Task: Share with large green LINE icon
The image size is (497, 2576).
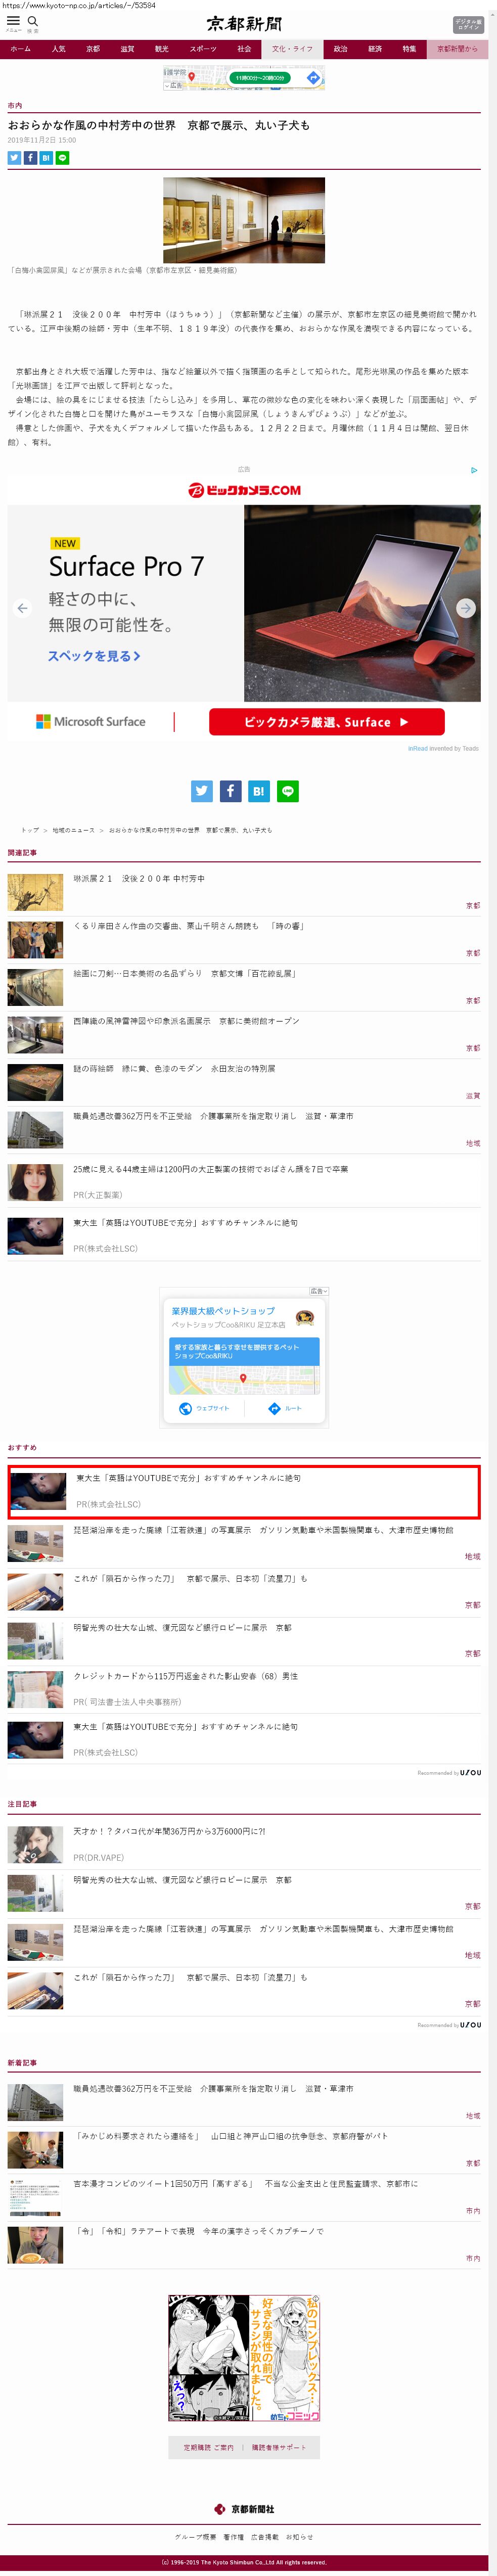Action: click(x=287, y=791)
